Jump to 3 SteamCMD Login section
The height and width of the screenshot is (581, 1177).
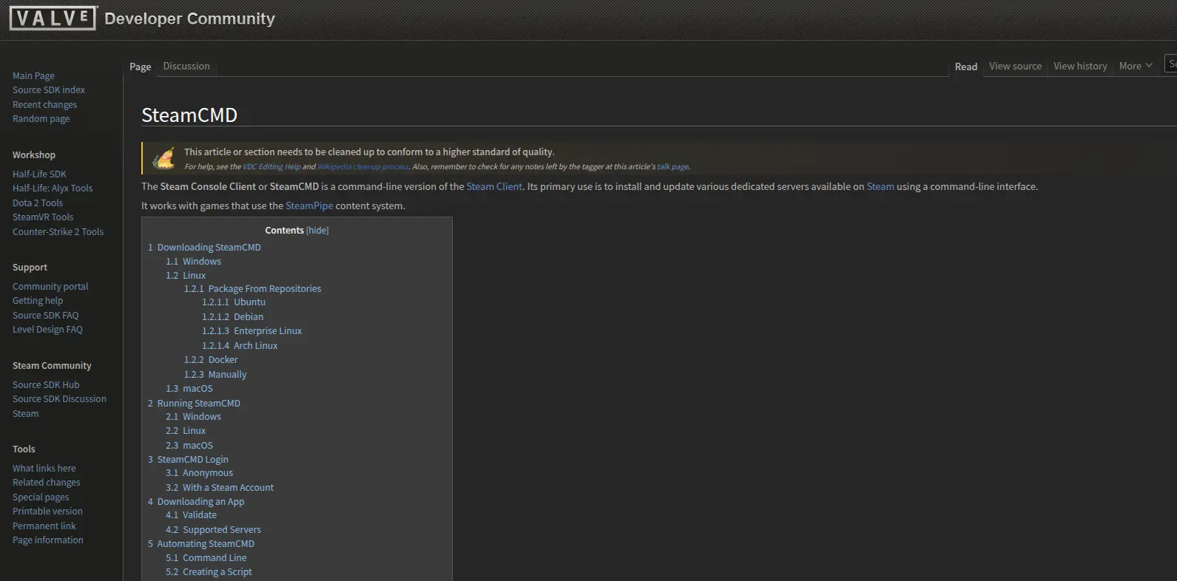click(188, 459)
